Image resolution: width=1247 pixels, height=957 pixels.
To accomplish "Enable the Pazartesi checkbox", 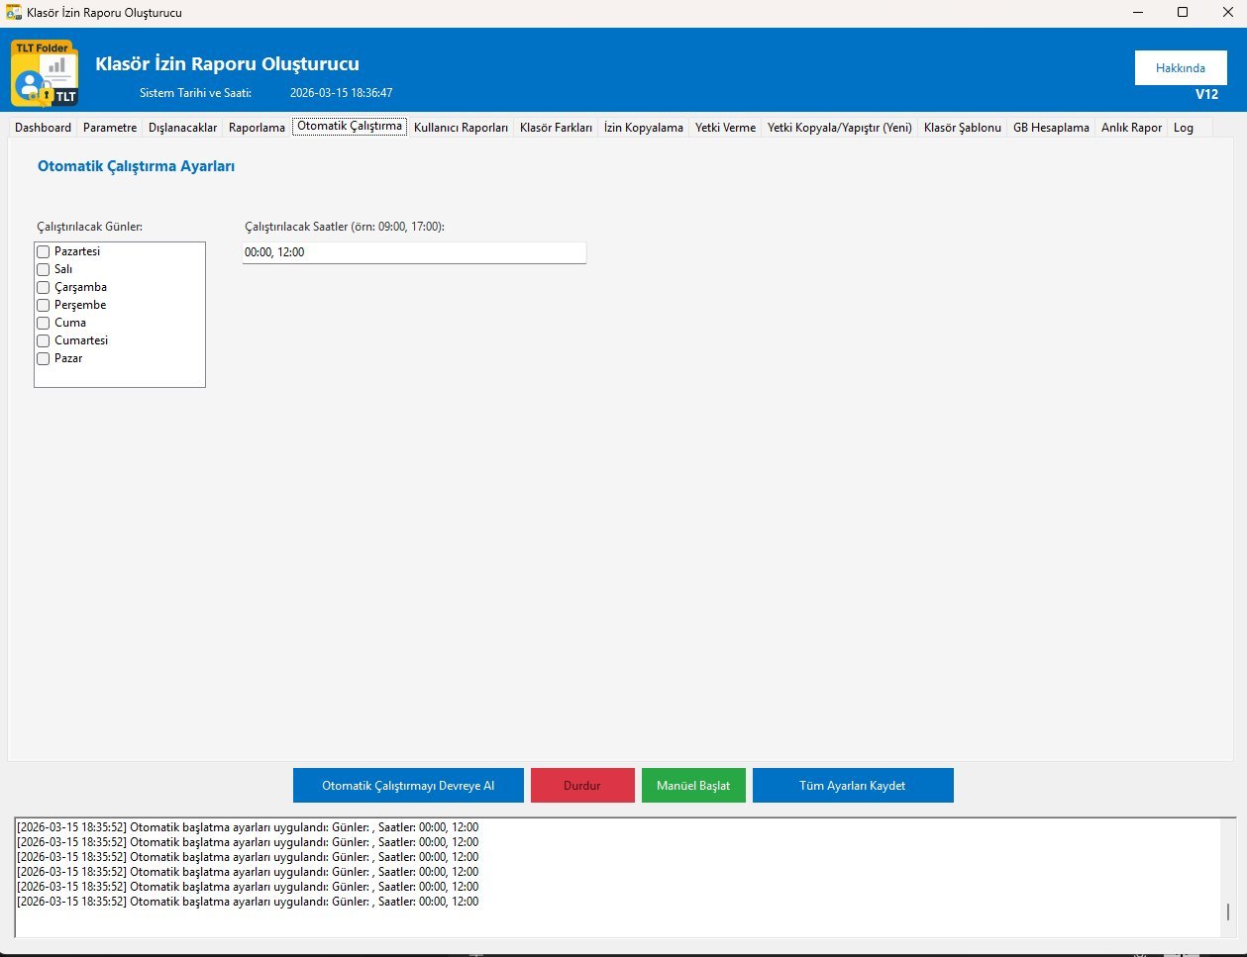I will click(44, 252).
